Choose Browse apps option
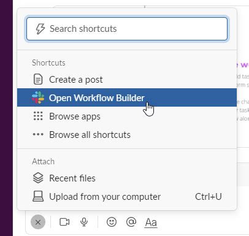249x236 pixels. tap(127, 116)
